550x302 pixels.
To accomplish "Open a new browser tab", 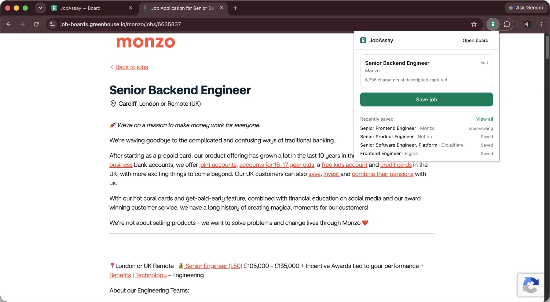I will tap(235, 8).
